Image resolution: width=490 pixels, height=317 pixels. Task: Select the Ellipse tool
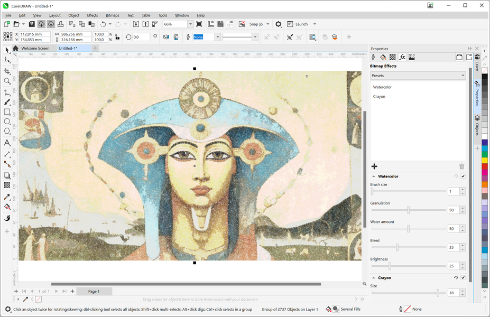tap(7, 122)
